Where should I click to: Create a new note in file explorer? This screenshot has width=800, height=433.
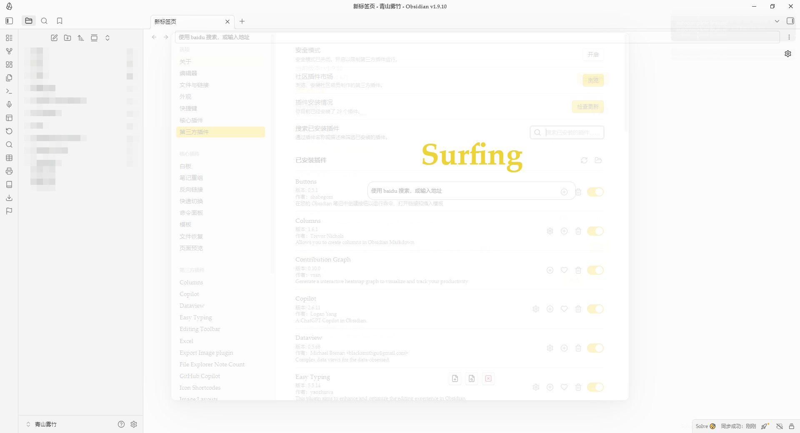(54, 38)
